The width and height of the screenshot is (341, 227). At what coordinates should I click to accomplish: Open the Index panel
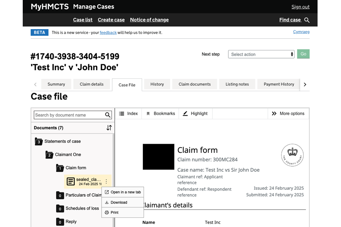128,113
